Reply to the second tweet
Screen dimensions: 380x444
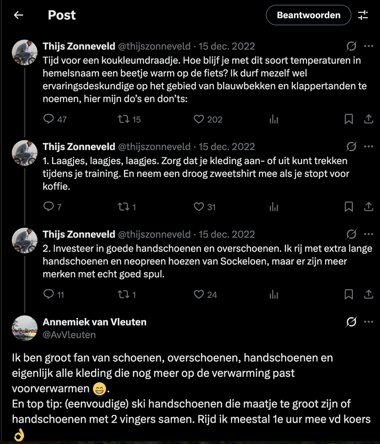(x=50, y=207)
